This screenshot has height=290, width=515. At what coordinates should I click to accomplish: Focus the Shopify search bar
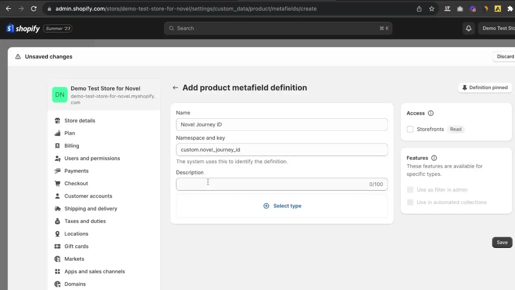point(278,28)
